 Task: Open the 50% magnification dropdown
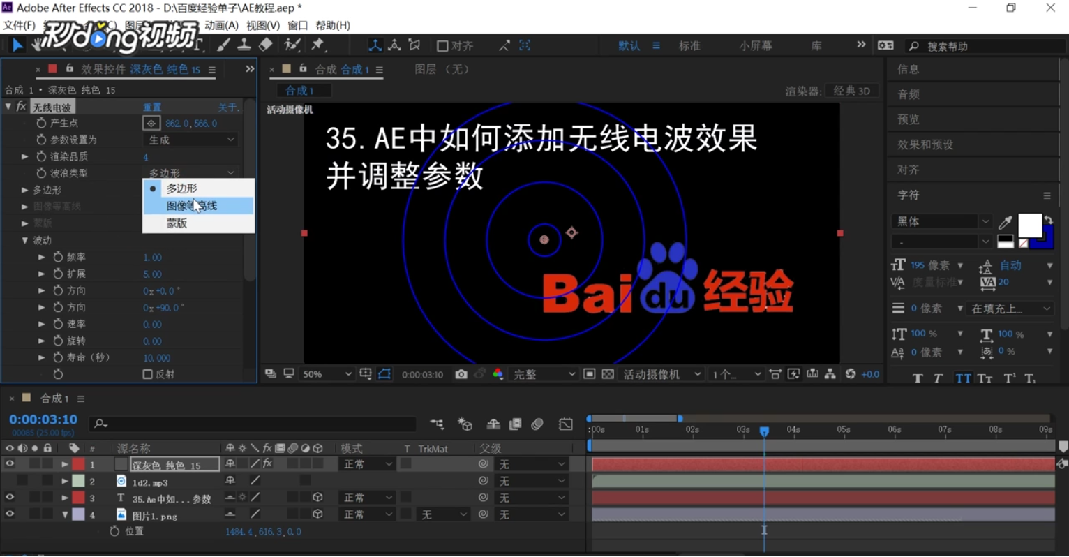coord(327,374)
